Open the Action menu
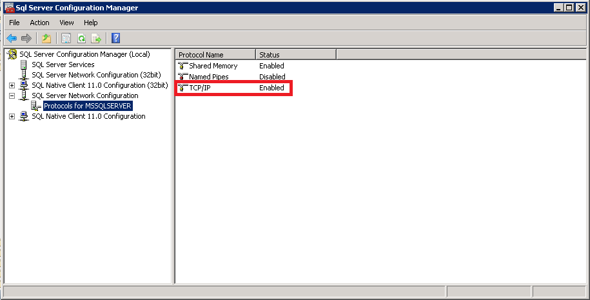The height and width of the screenshot is (300, 590). point(39,23)
